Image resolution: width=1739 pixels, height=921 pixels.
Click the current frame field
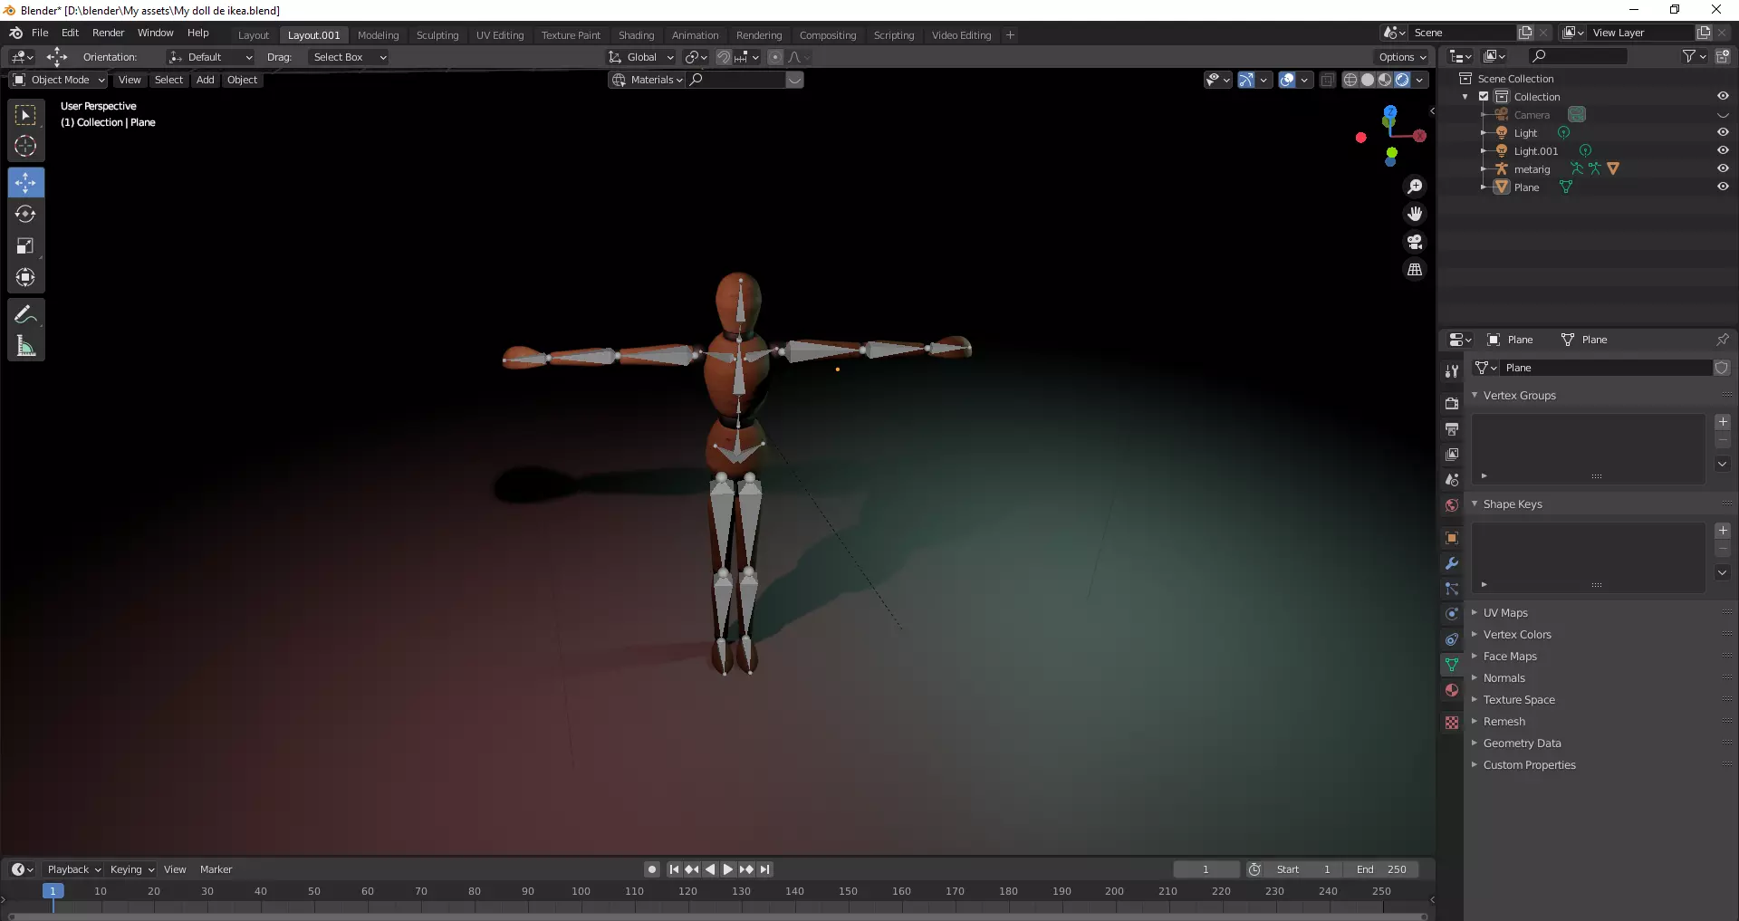point(1206,869)
